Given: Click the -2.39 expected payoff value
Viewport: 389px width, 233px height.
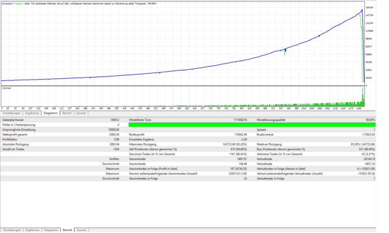Looking at the screenshot, I should (x=244, y=139).
